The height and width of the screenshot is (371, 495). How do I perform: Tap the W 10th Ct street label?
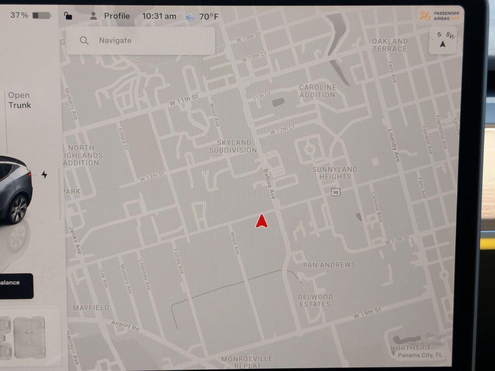click(x=254, y=57)
